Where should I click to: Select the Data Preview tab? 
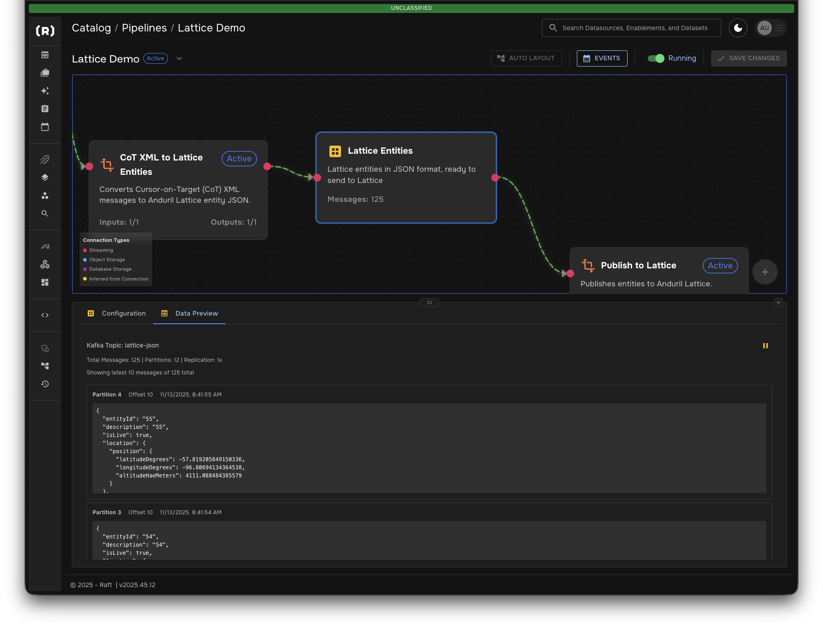click(190, 313)
